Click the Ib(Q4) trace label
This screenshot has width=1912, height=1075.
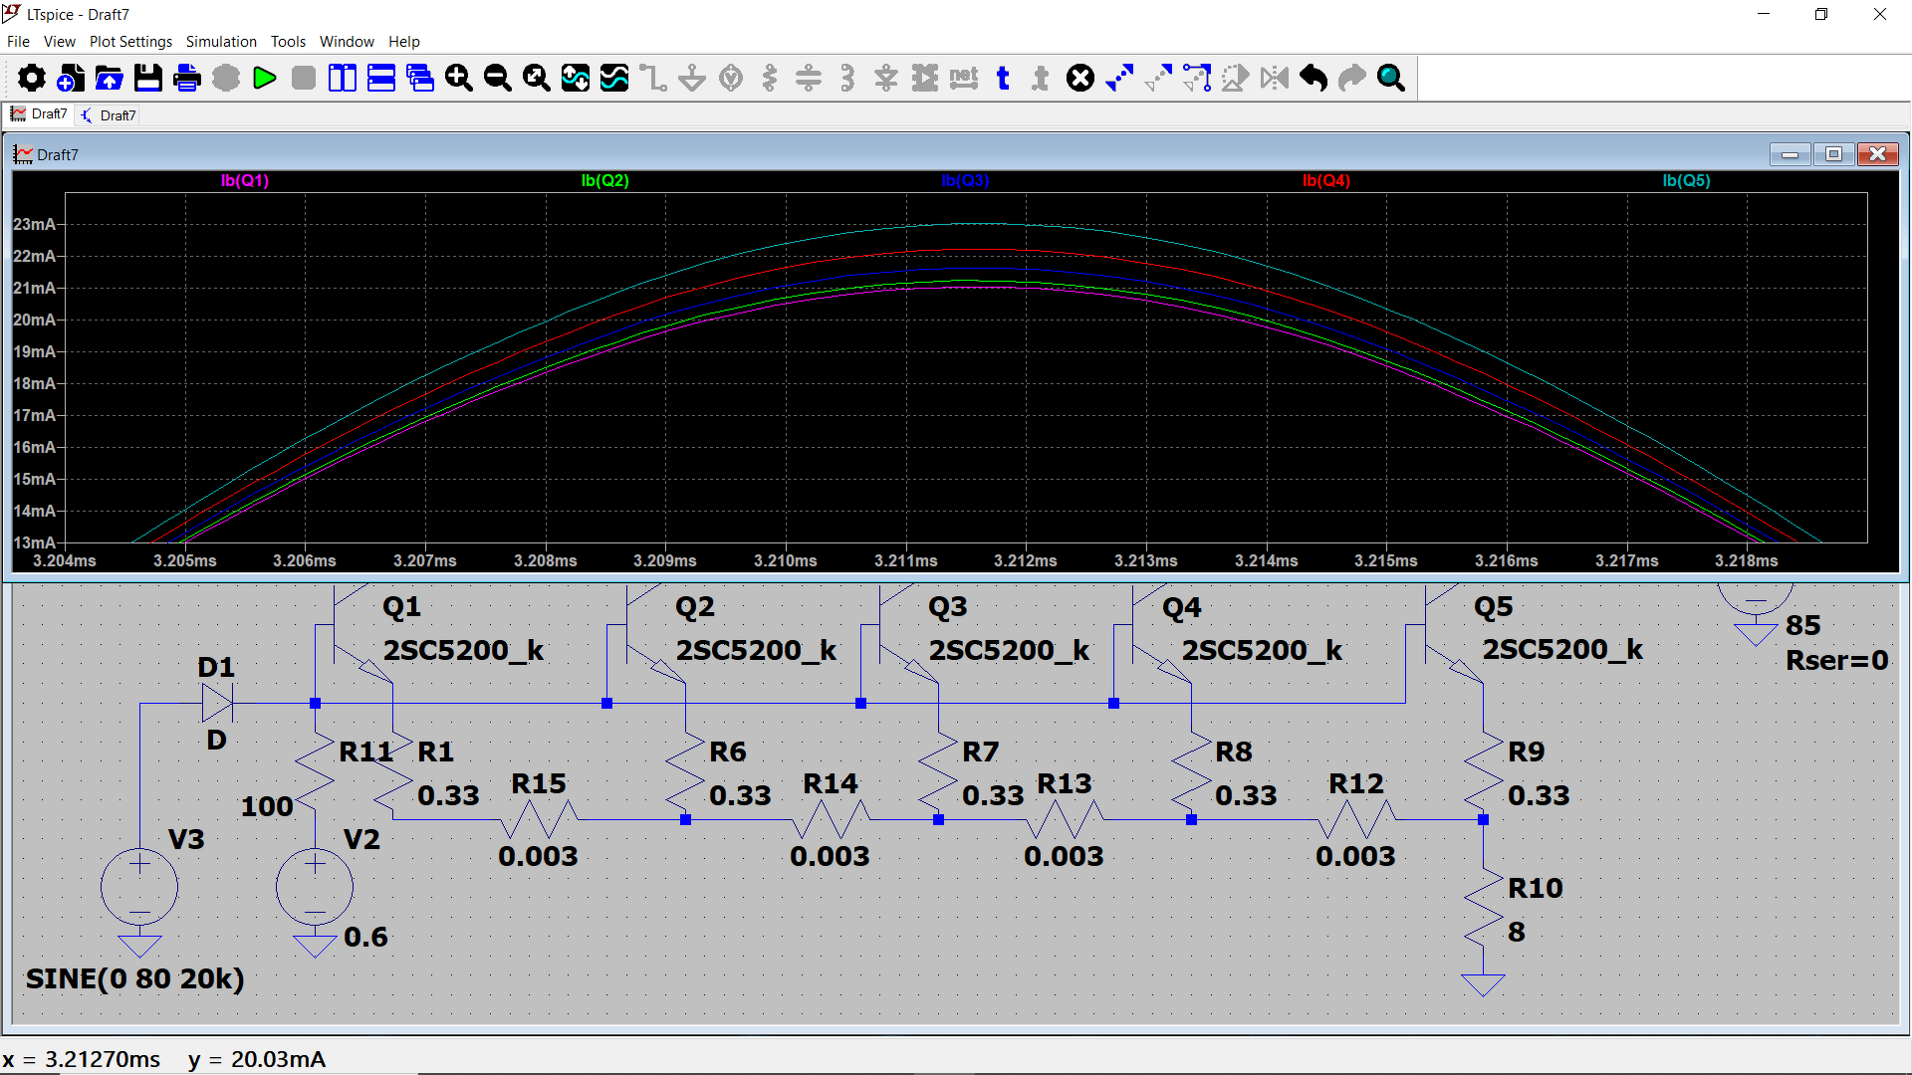point(1325,181)
